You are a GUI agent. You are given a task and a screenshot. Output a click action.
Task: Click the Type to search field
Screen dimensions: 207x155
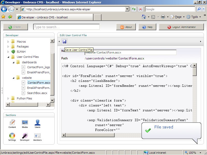pyautogui.click(x=66, y=27)
